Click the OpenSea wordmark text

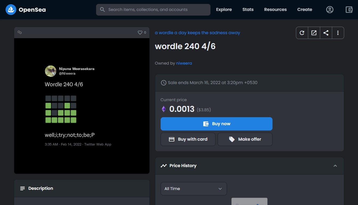32,10
